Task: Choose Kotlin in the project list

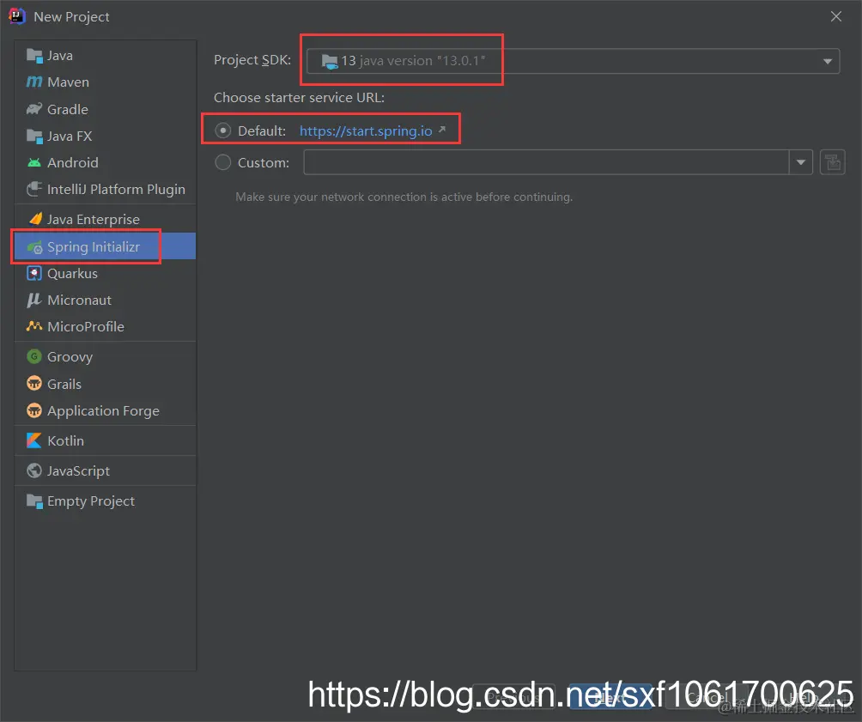Action: (x=65, y=441)
